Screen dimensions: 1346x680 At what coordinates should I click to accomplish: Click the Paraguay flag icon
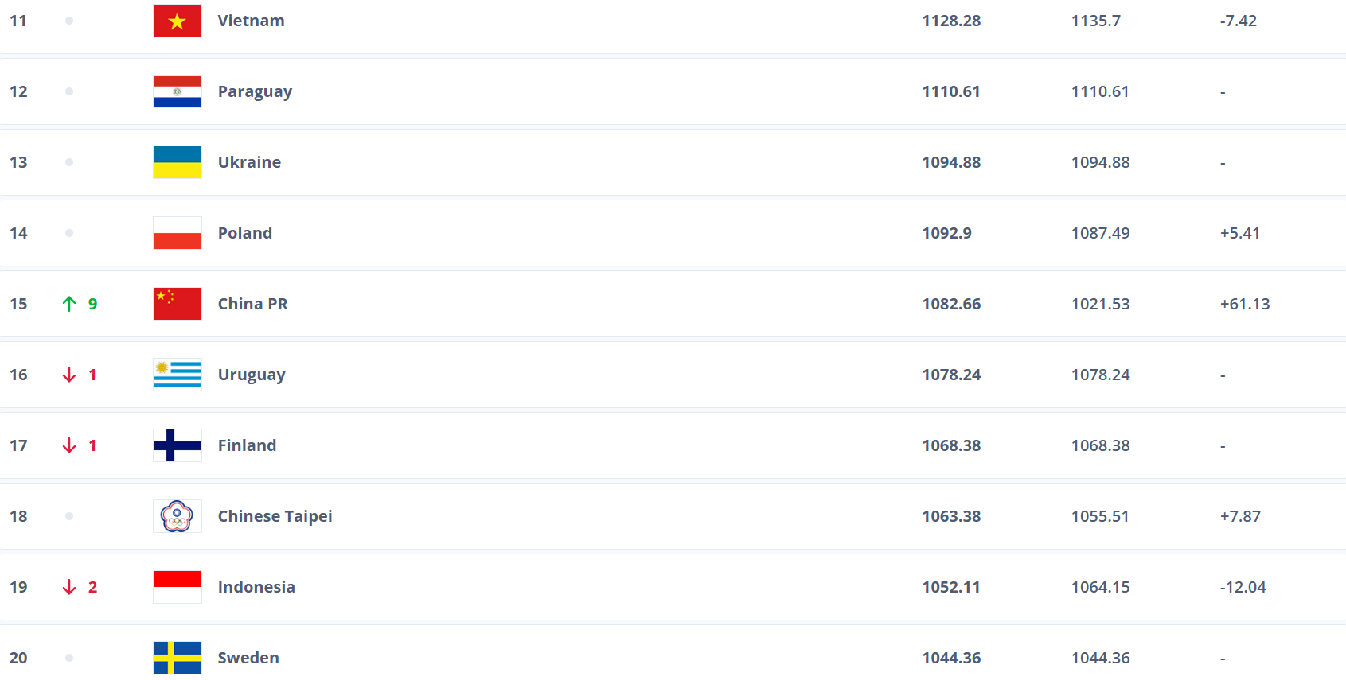(x=177, y=91)
